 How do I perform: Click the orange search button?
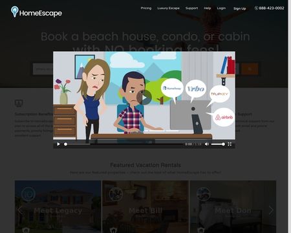tap(250, 69)
